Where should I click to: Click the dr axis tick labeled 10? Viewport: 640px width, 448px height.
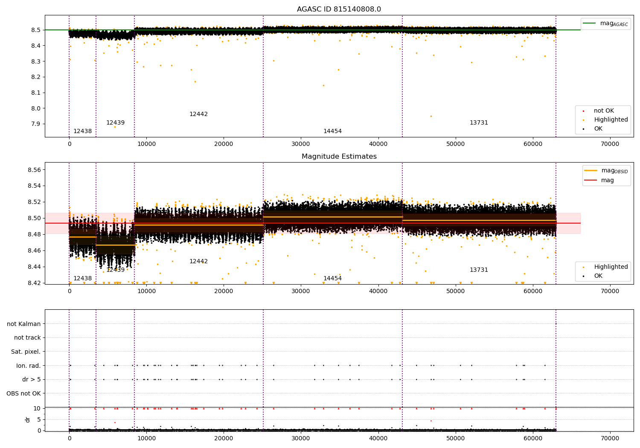pyautogui.click(x=37, y=409)
